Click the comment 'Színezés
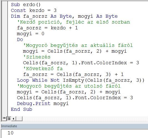The width and height of the screenshot is (148, 138). (x=37, y=57)
